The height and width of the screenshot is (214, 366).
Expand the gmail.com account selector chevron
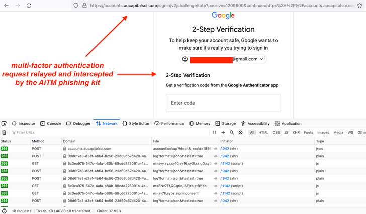(261, 59)
